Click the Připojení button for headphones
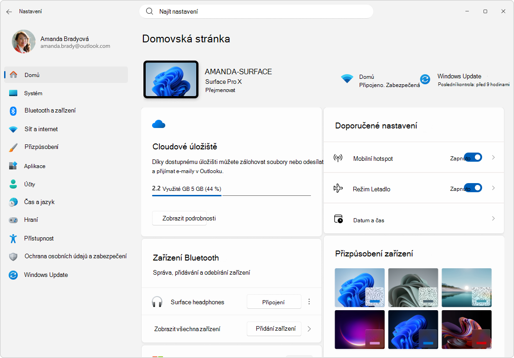The height and width of the screenshot is (358, 514). click(x=274, y=302)
